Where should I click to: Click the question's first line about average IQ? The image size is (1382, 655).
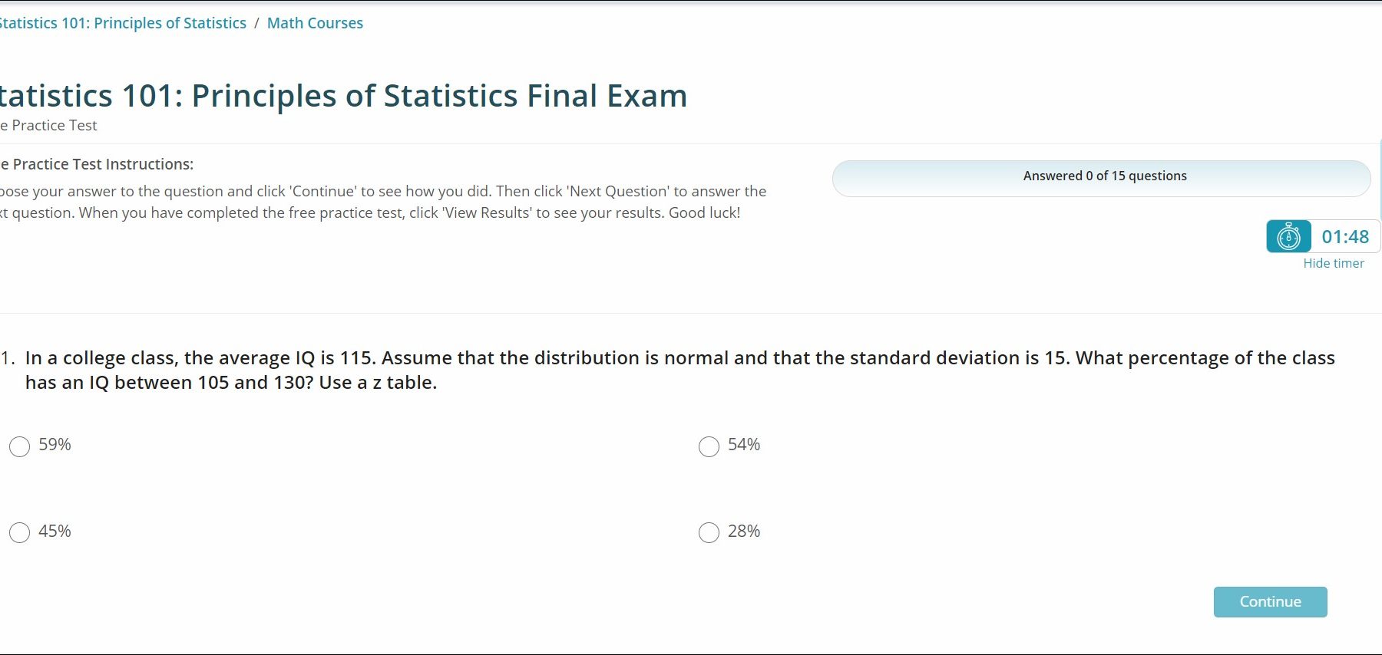(x=679, y=358)
